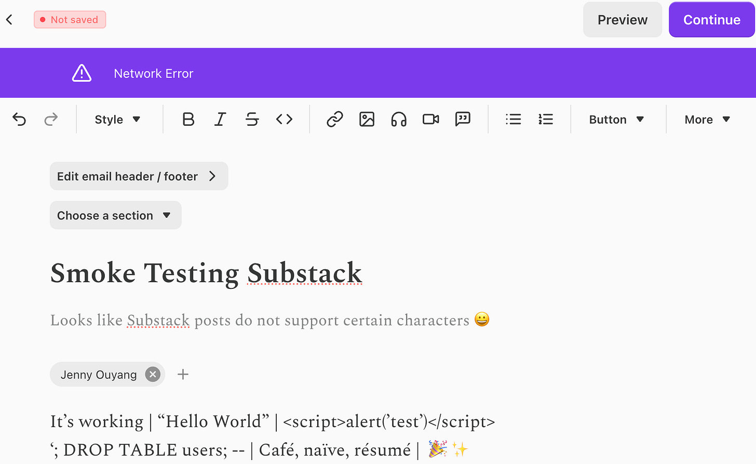This screenshot has width=756, height=464.
Task: Click the body text DROP TABLE users
Action: [145, 450]
